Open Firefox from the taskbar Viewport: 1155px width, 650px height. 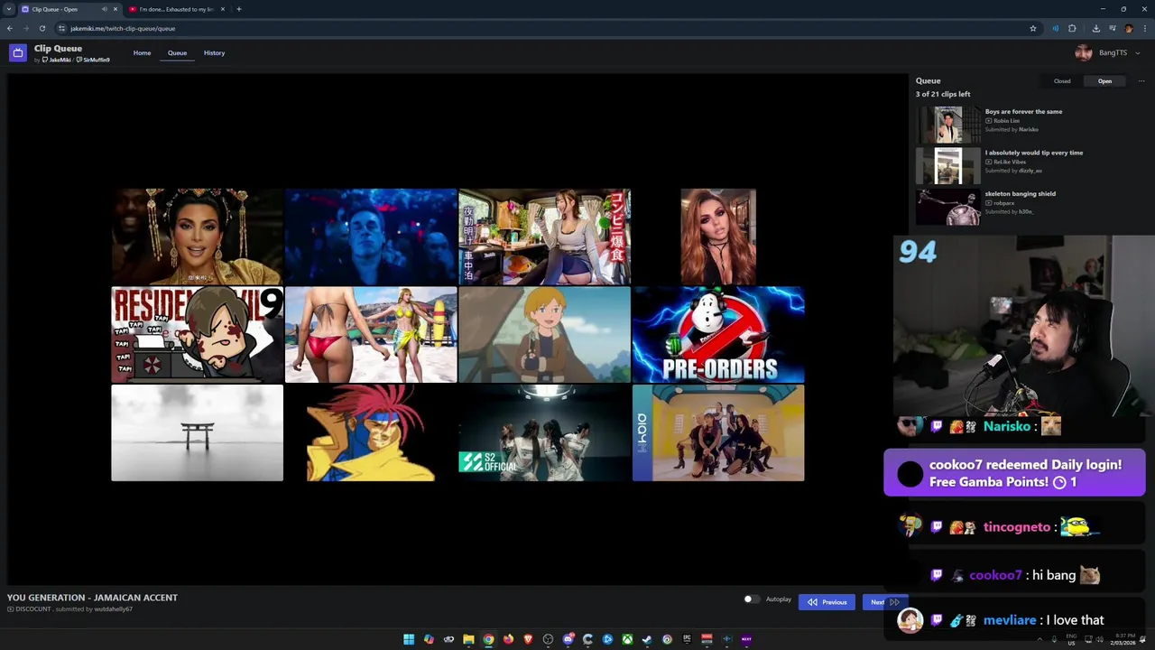[508, 639]
